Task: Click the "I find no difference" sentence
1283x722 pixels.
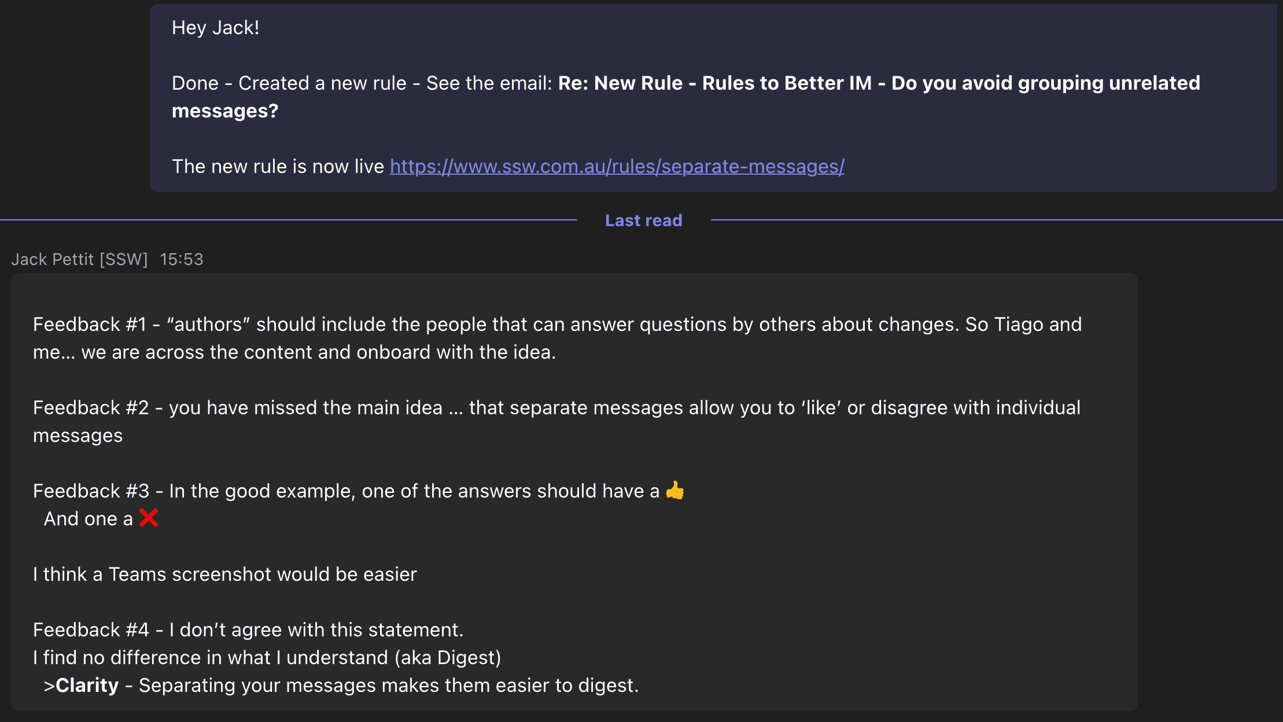Action: coord(266,658)
